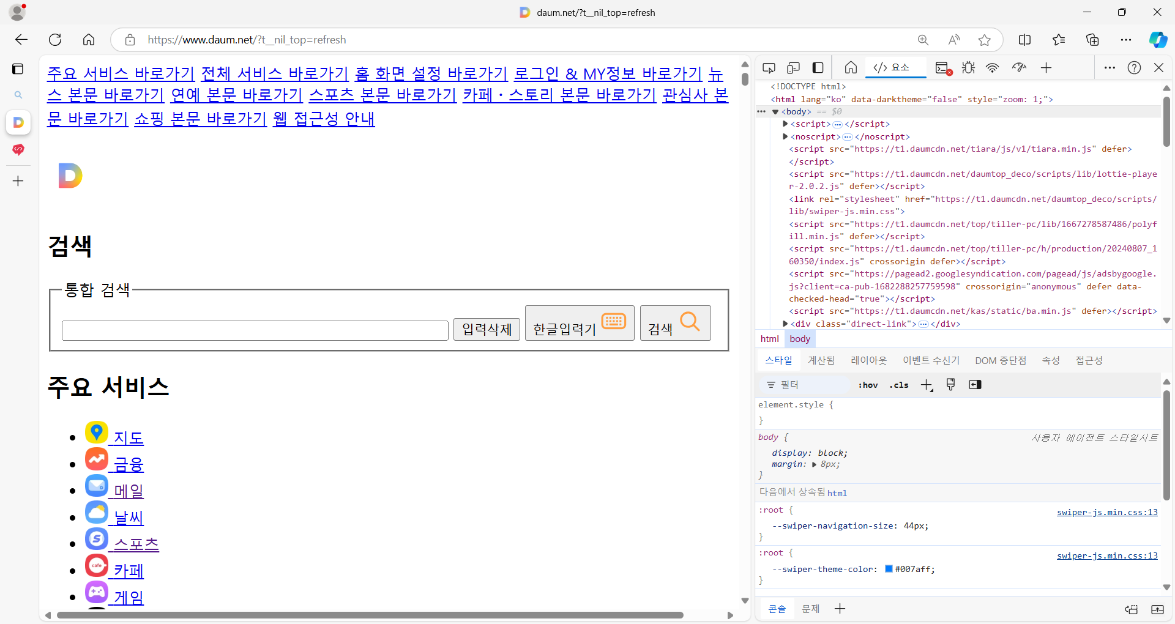The width and height of the screenshot is (1175, 624).
Task: Toggle the DevTools activity bar sidebar icon
Action: 818,68
